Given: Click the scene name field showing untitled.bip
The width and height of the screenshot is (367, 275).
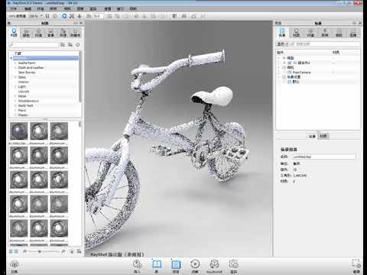Looking at the screenshot, I should [x=324, y=157].
